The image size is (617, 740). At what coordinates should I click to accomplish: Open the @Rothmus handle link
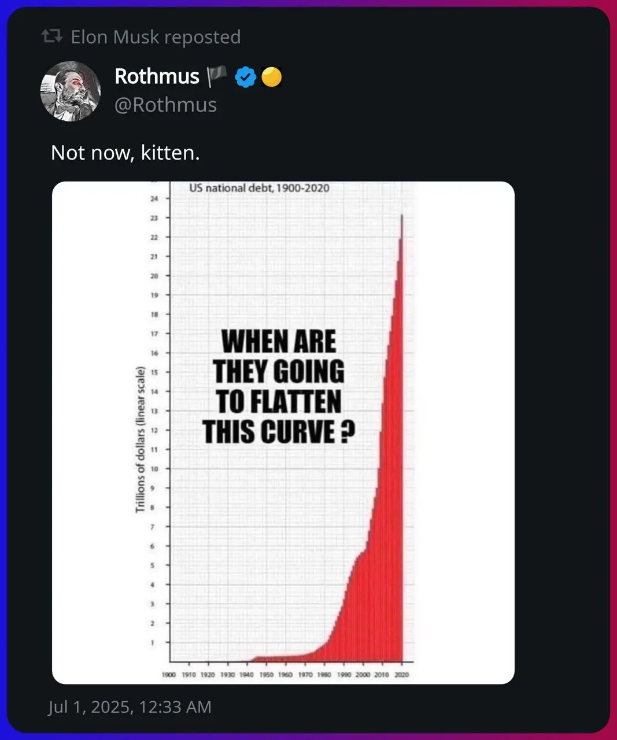point(166,105)
